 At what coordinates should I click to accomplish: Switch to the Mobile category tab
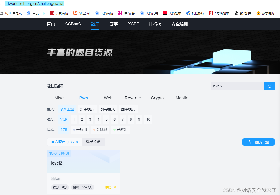coord(182,98)
